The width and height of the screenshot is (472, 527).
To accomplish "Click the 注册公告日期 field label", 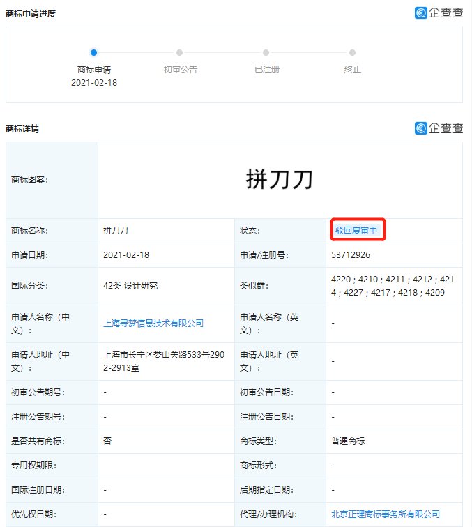I will (x=266, y=416).
